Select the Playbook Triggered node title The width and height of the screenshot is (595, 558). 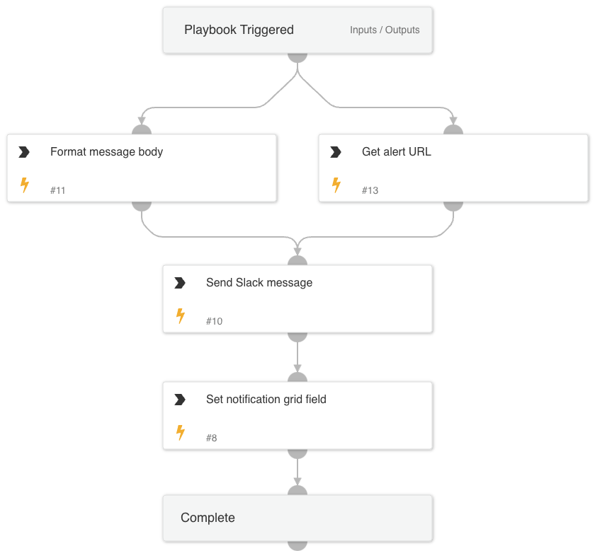pyautogui.click(x=239, y=30)
